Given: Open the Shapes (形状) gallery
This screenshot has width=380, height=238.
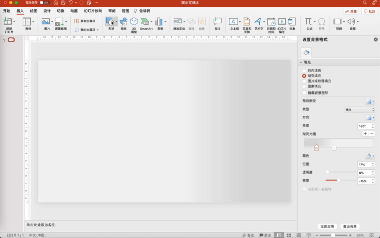Looking at the screenshot, I should [x=110, y=21].
